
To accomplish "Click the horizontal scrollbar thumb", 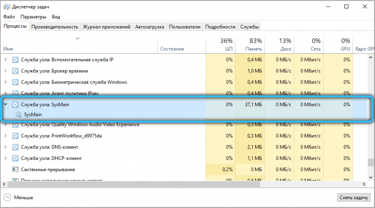I will (x=134, y=184).
